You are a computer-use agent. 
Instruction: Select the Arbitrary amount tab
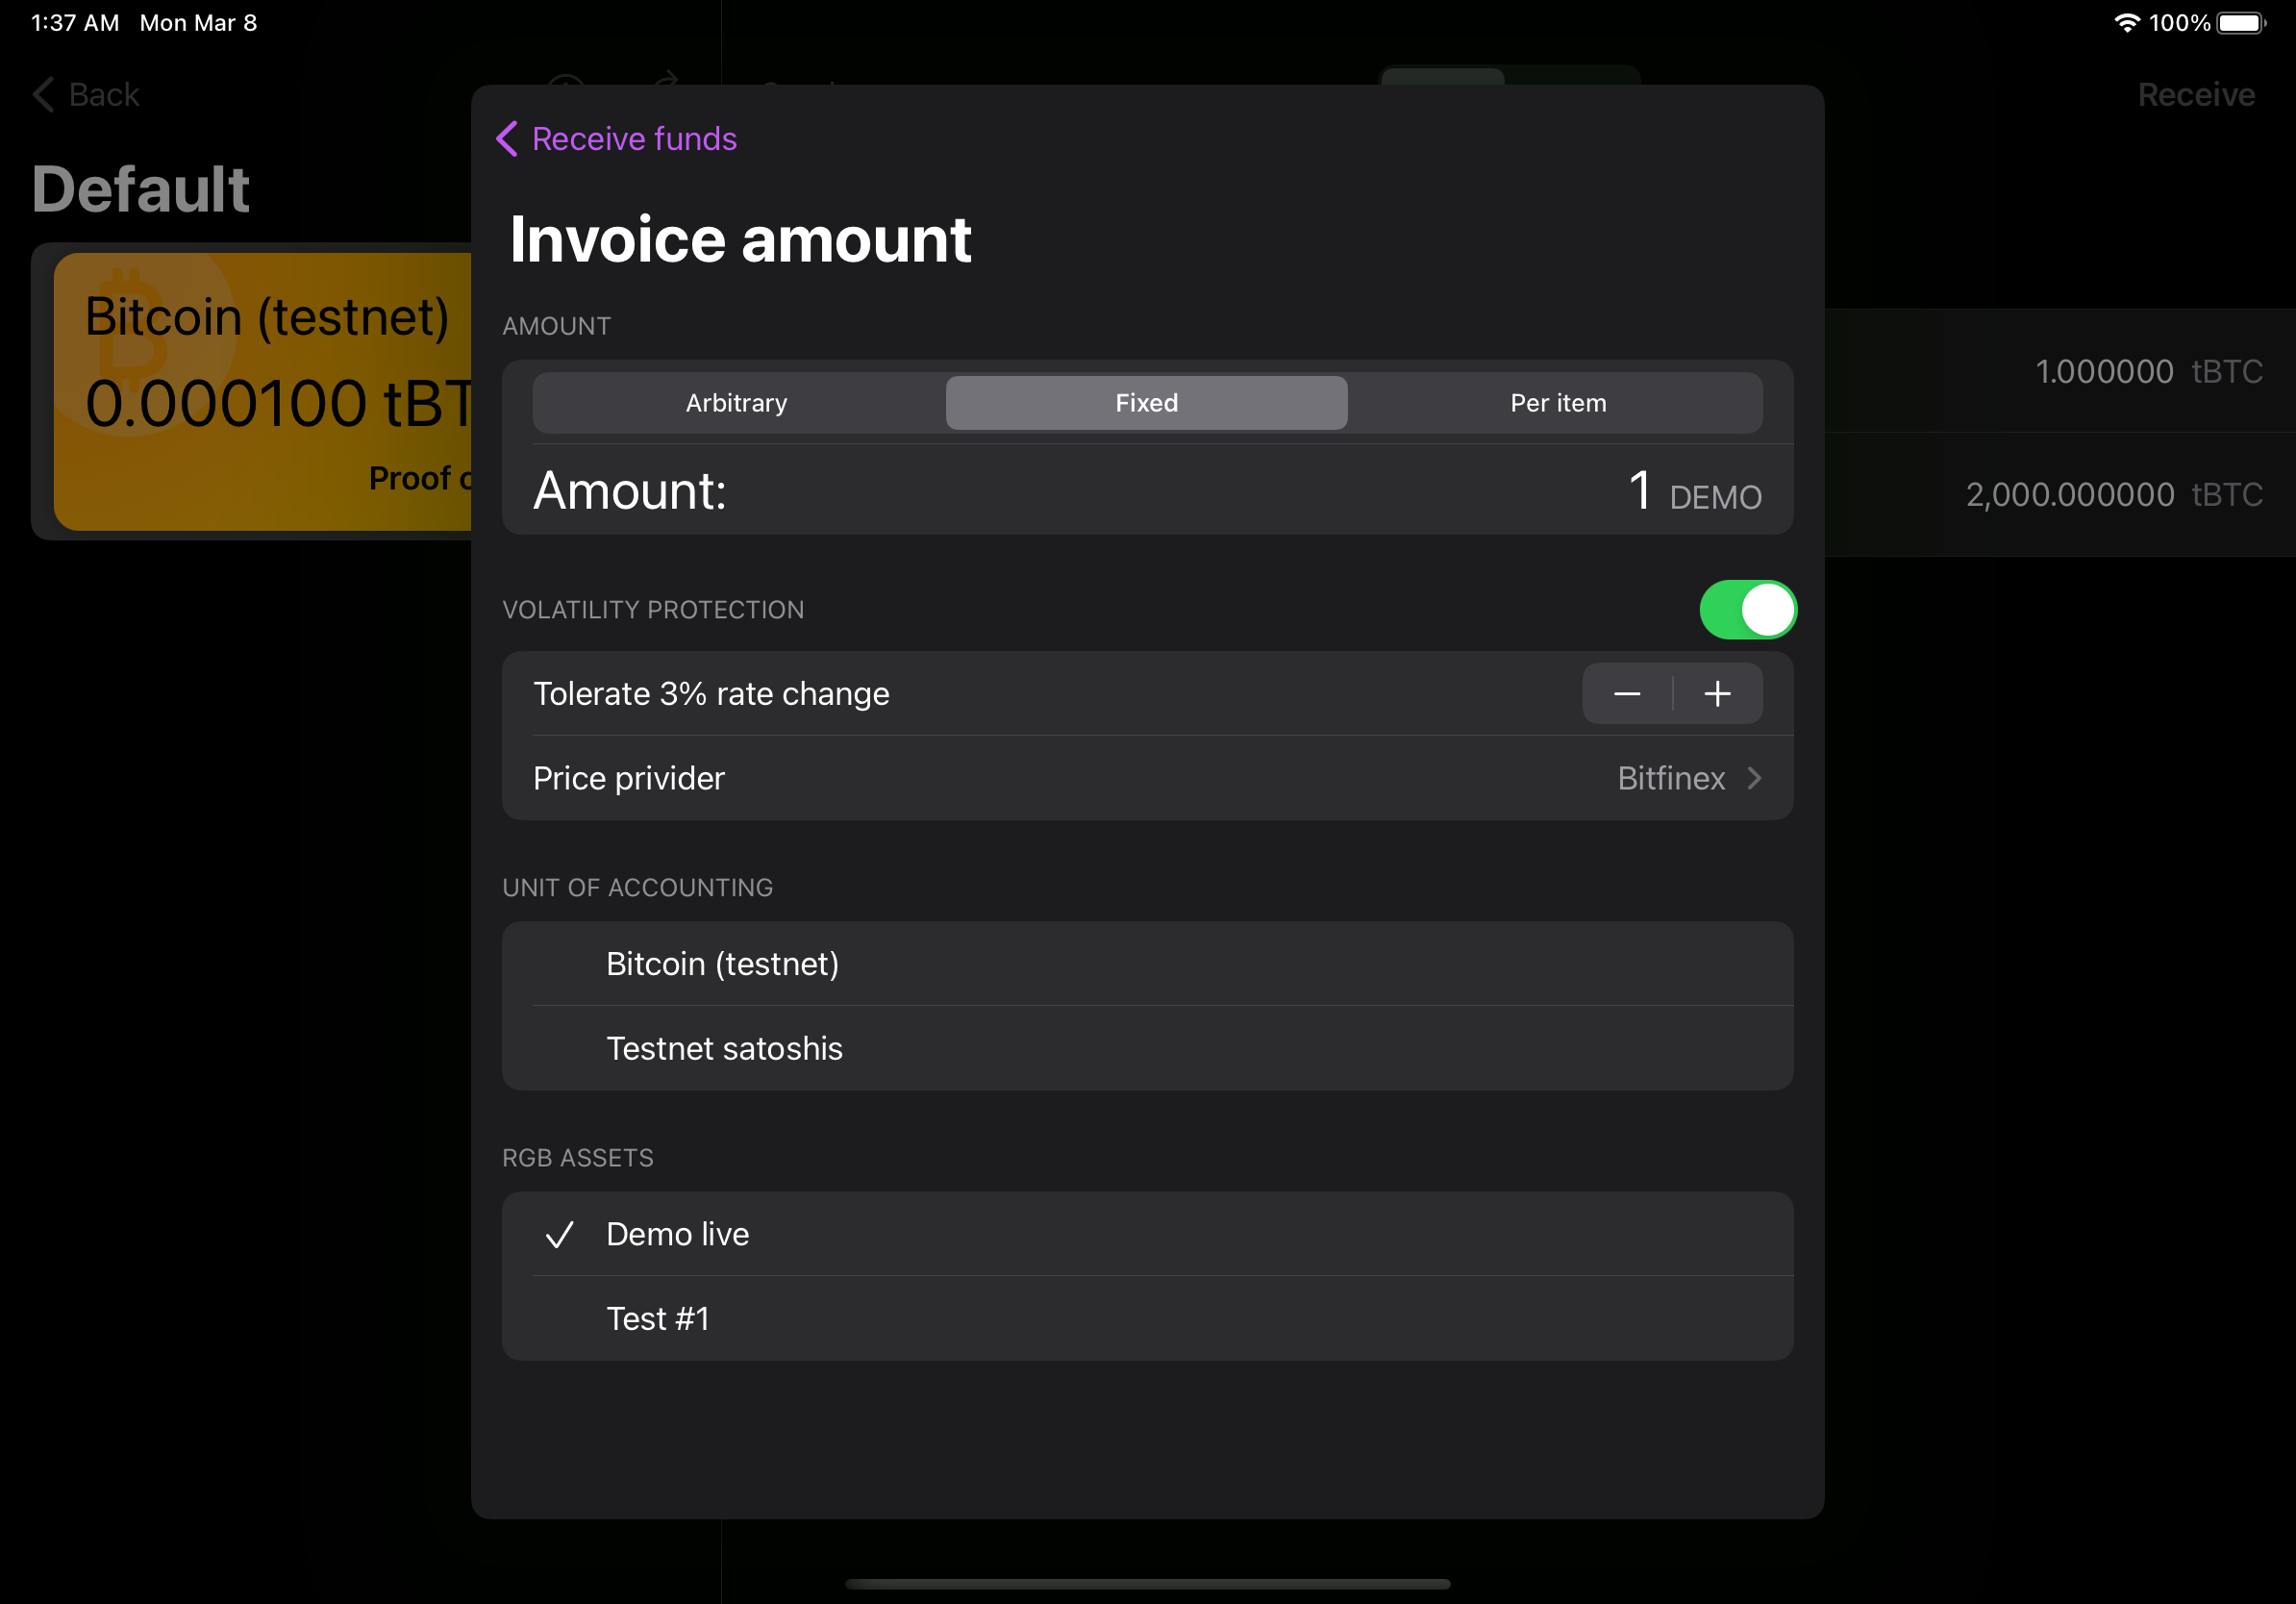coord(736,401)
